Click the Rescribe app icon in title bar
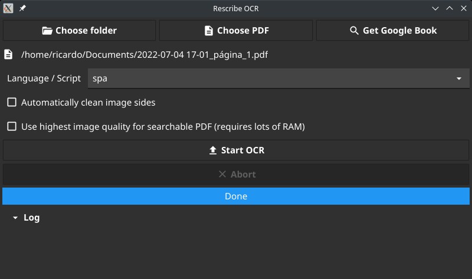The image size is (472, 279). [x=8, y=8]
